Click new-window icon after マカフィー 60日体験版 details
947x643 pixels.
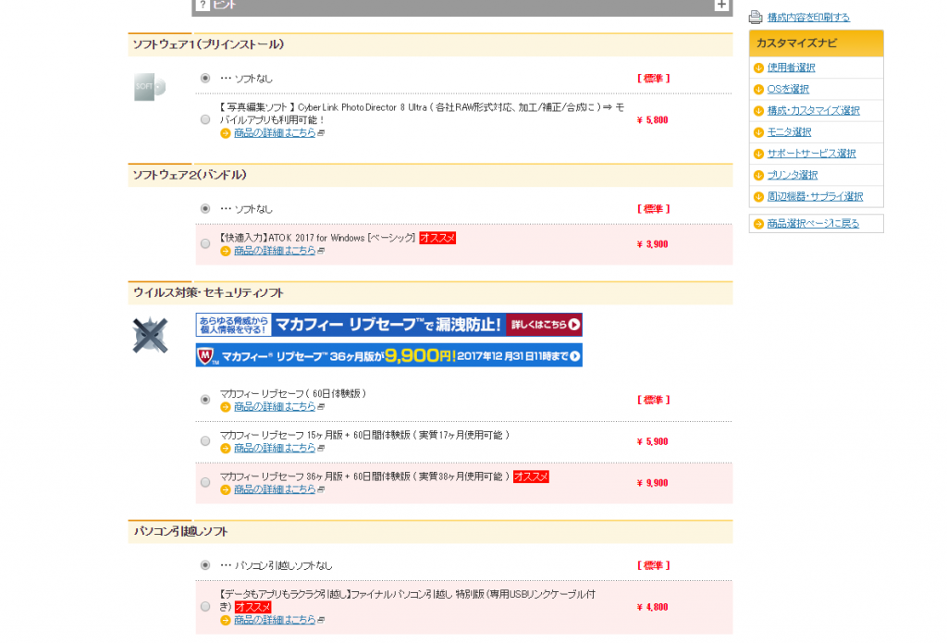tap(321, 407)
